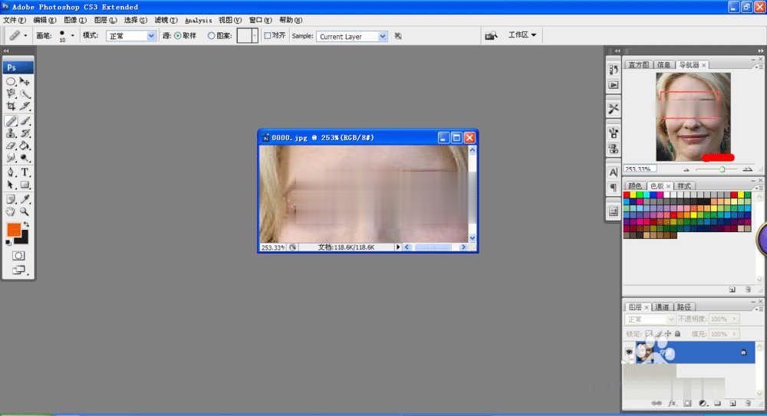
Task: Select the Brush tool
Action: point(25,121)
